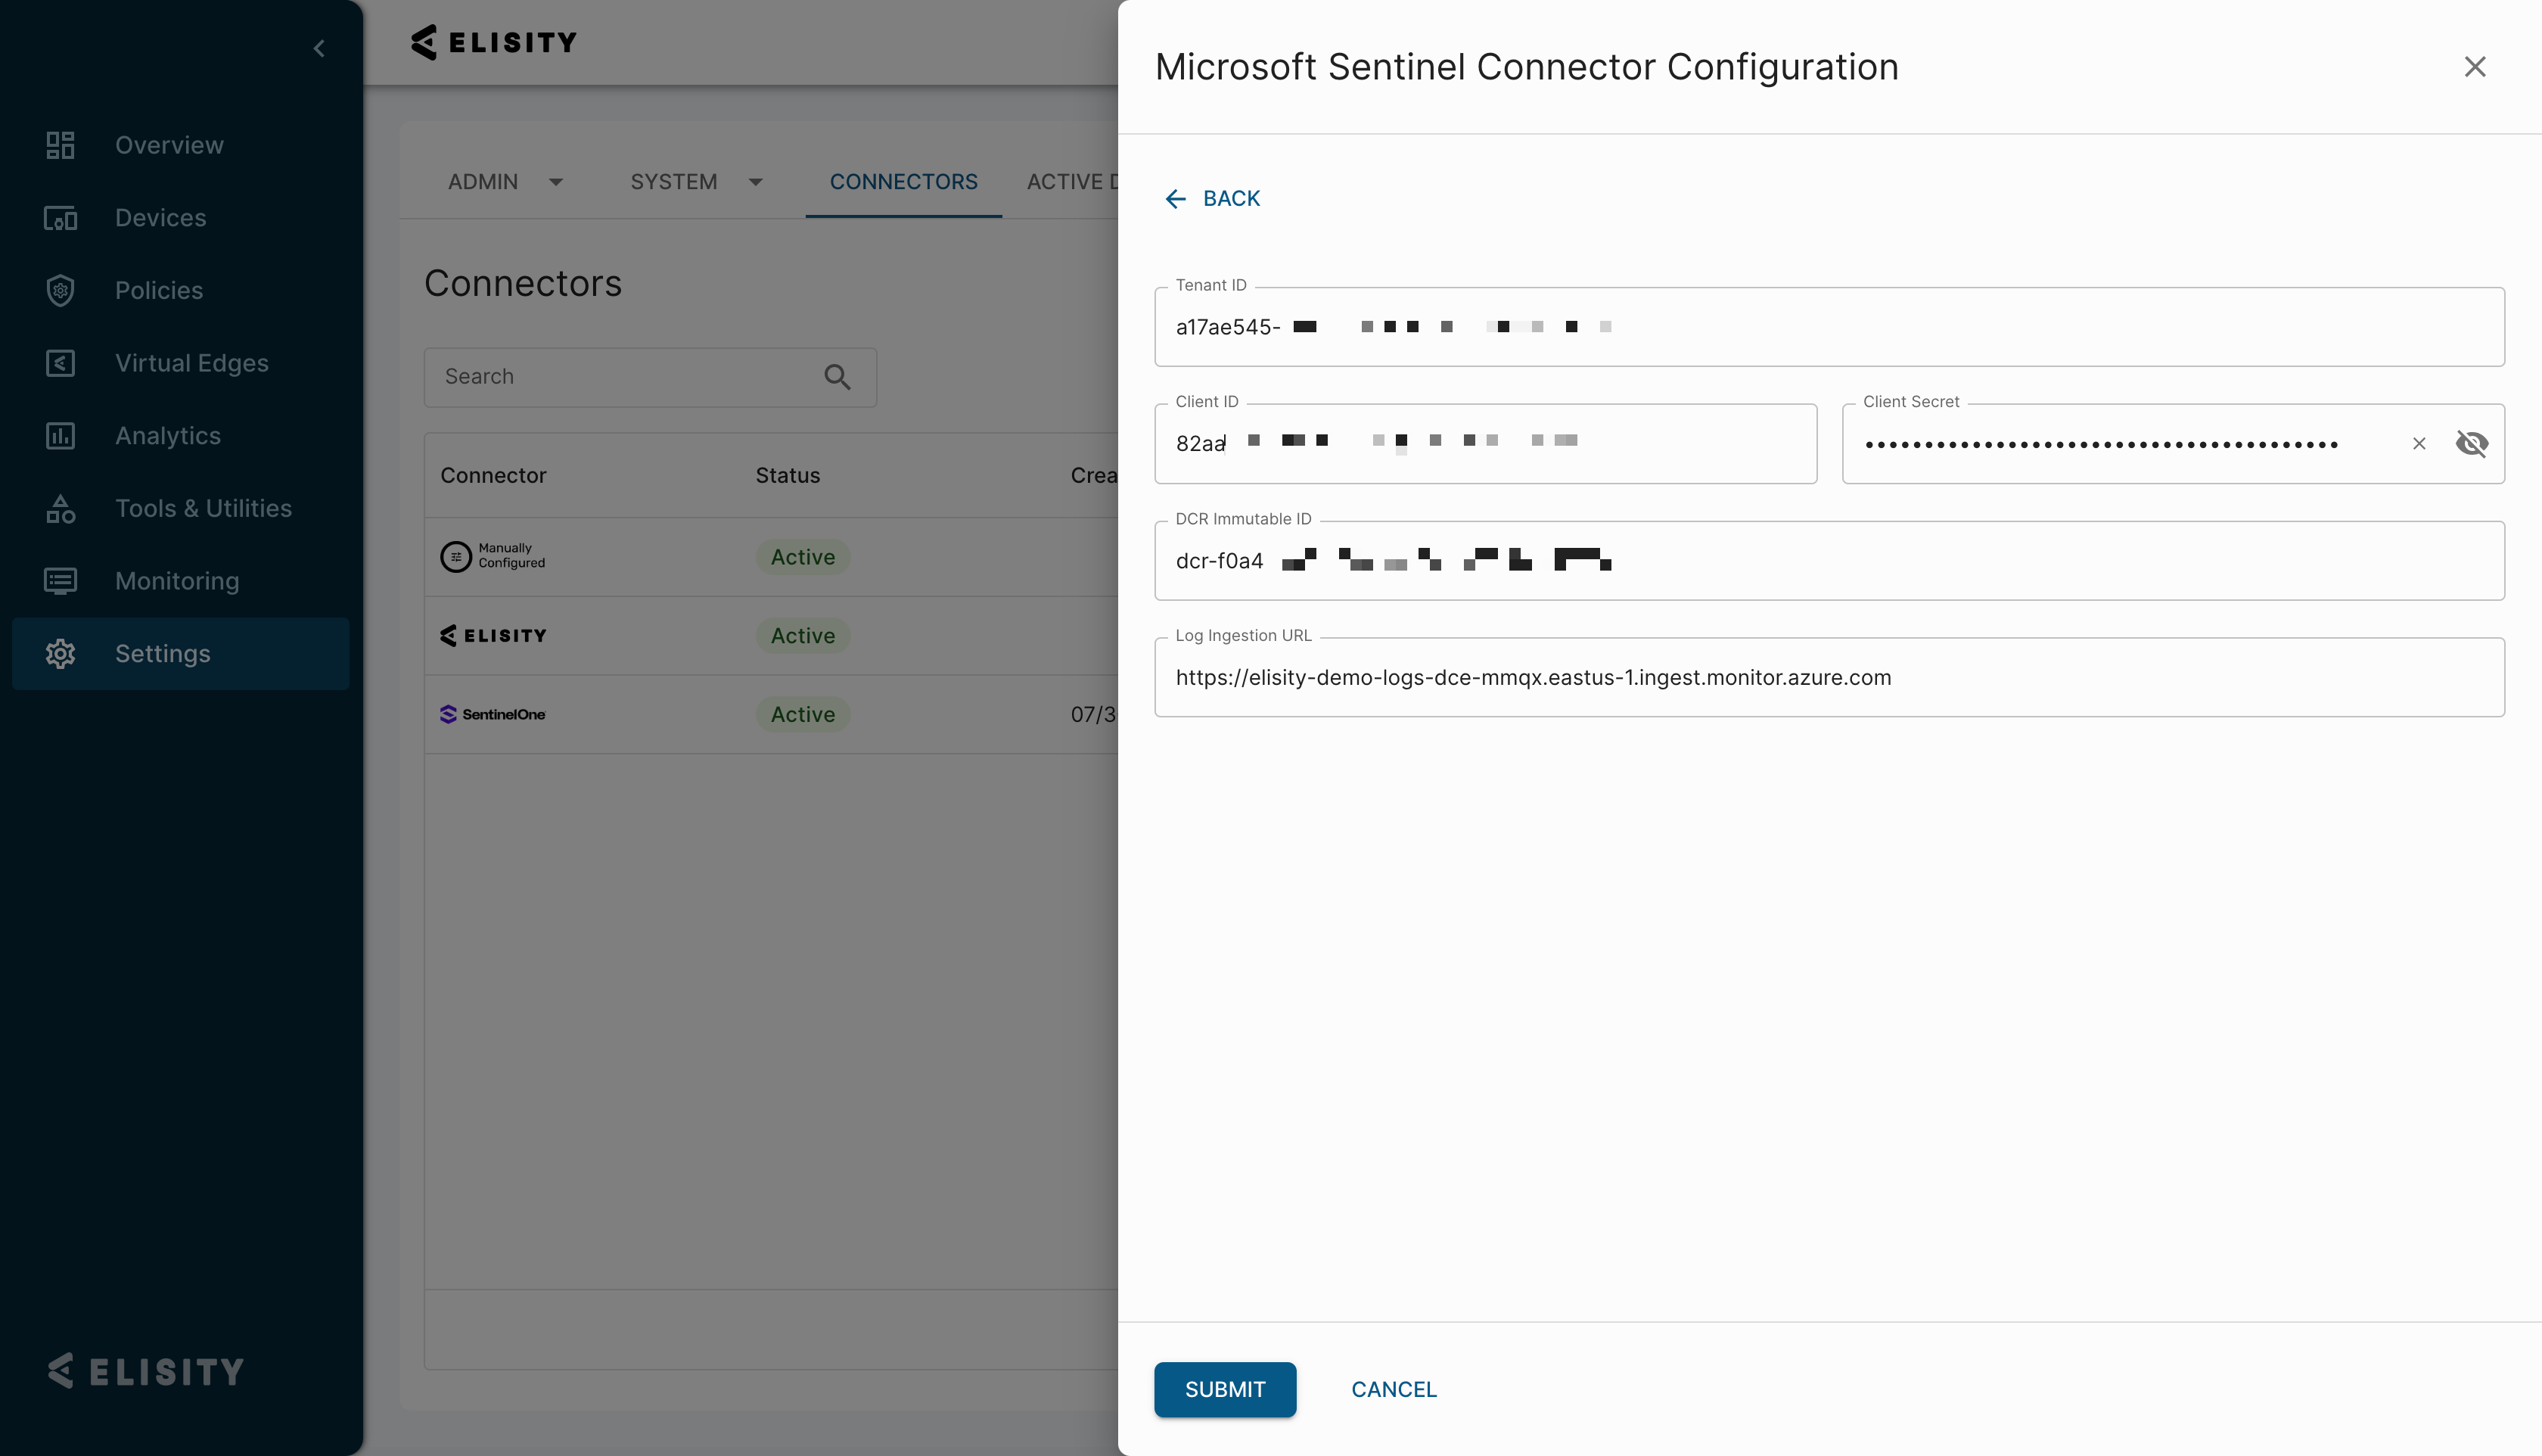Collapse the sidebar with the chevron icon
The height and width of the screenshot is (1456, 2542).
[x=319, y=48]
